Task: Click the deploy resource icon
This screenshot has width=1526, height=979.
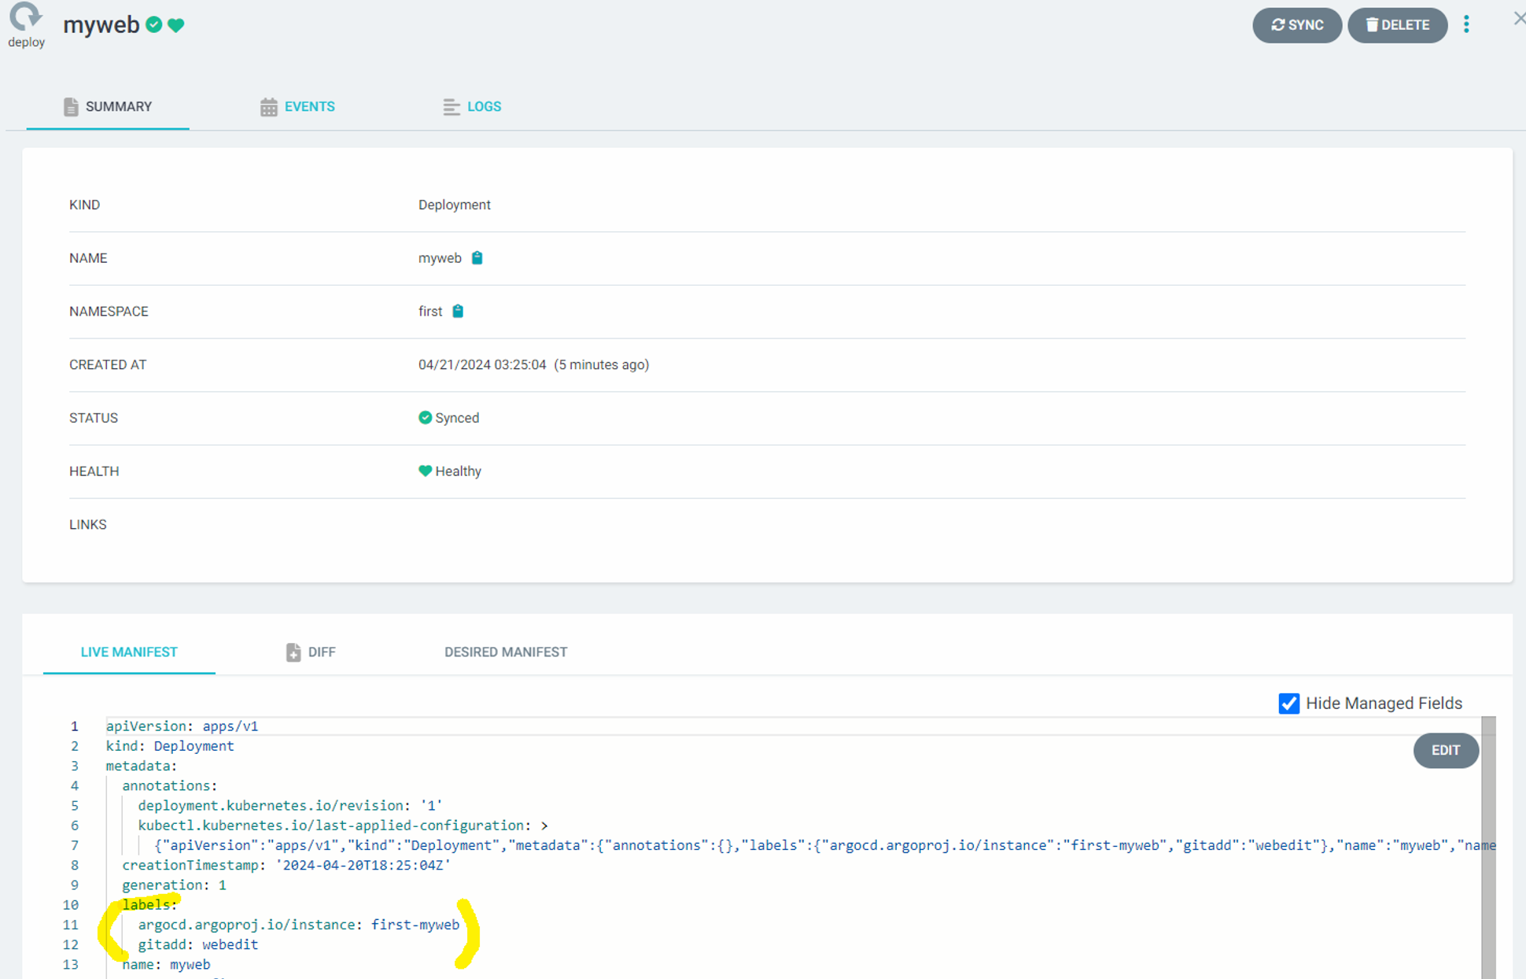Action: pyautogui.click(x=26, y=17)
